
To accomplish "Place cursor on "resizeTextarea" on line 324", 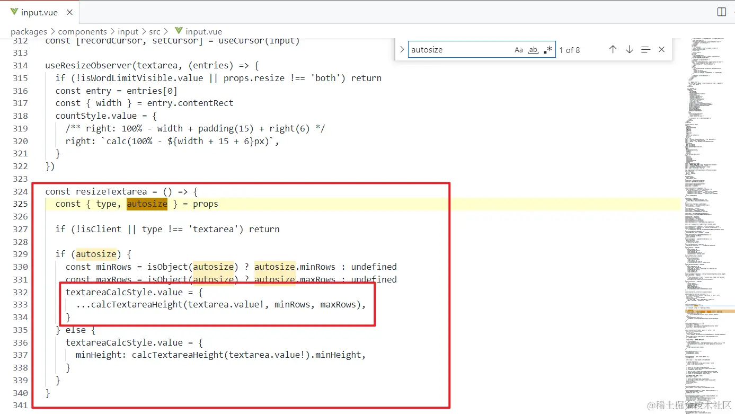I will (x=111, y=191).
